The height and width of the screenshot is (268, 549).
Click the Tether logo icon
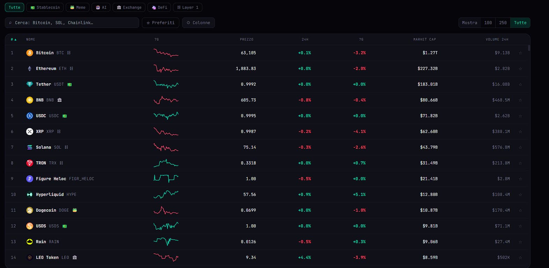30,84
